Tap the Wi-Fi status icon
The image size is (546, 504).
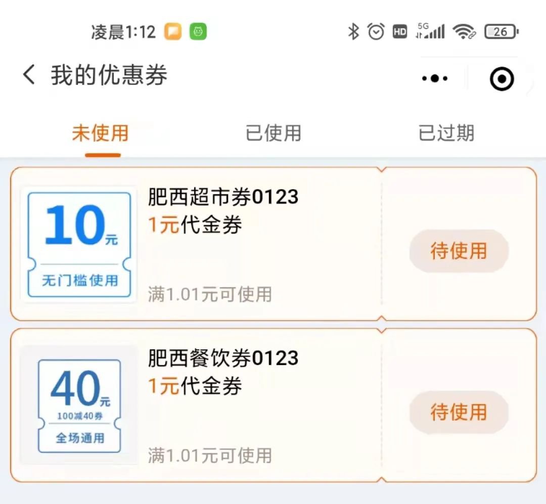[464, 32]
